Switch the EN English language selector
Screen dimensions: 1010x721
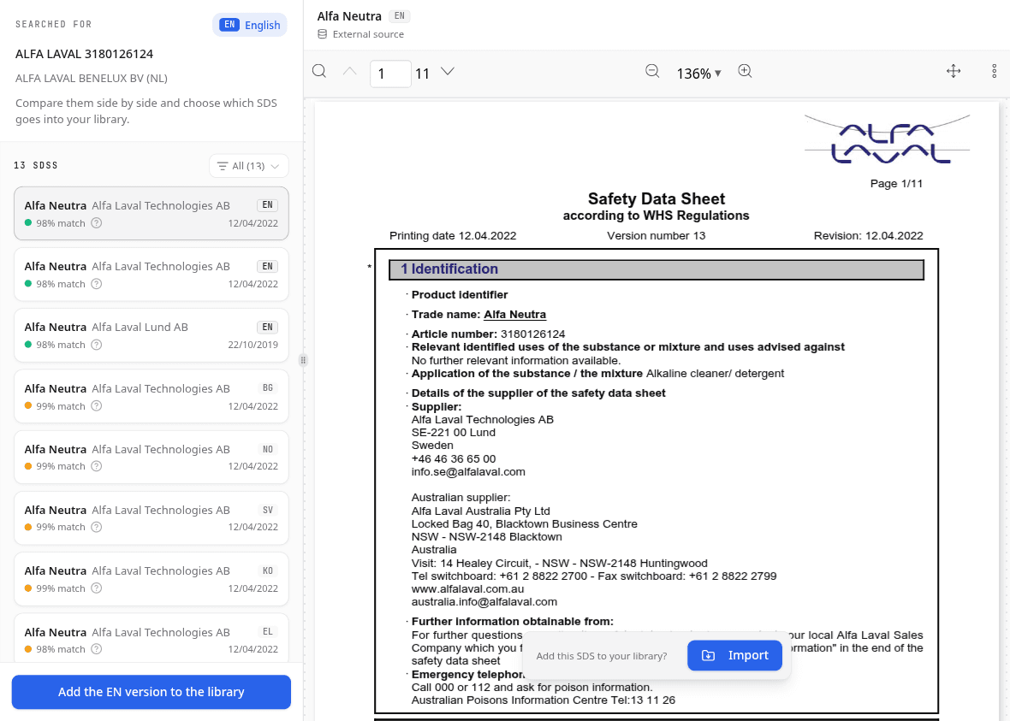tap(250, 25)
